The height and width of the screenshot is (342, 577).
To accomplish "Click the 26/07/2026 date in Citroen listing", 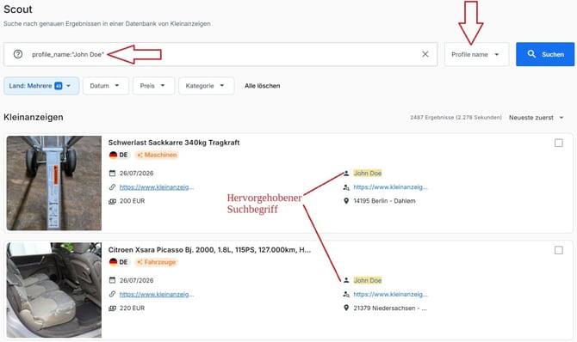I will (x=137, y=280).
